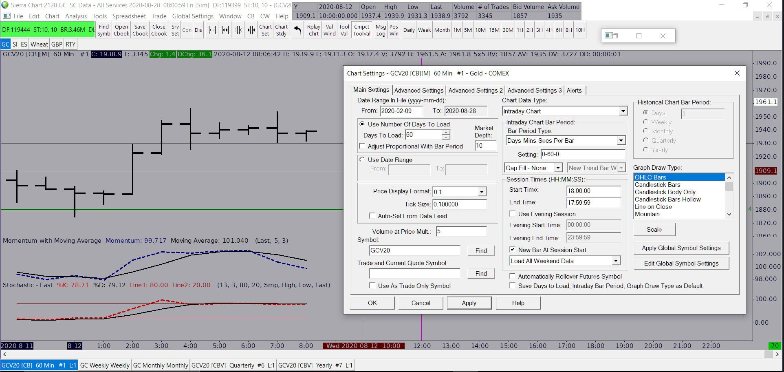784x372 pixels.
Task: Click the Days To Load spinner arrows
Action: click(x=447, y=135)
